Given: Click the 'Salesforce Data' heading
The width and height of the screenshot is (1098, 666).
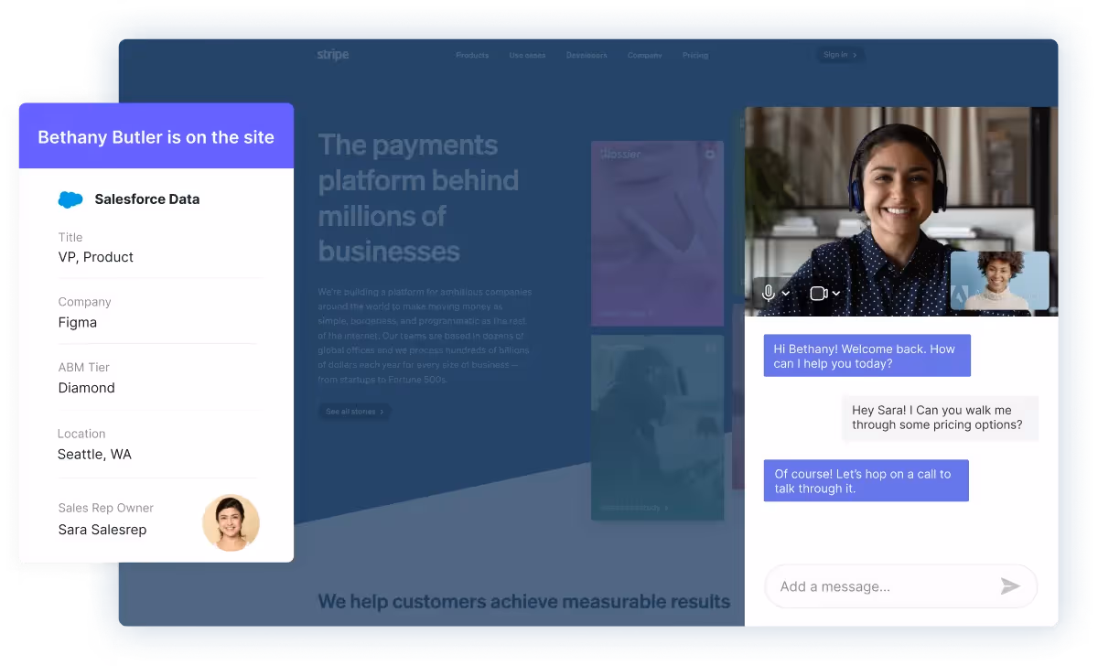Looking at the screenshot, I should tap(147, 199).
